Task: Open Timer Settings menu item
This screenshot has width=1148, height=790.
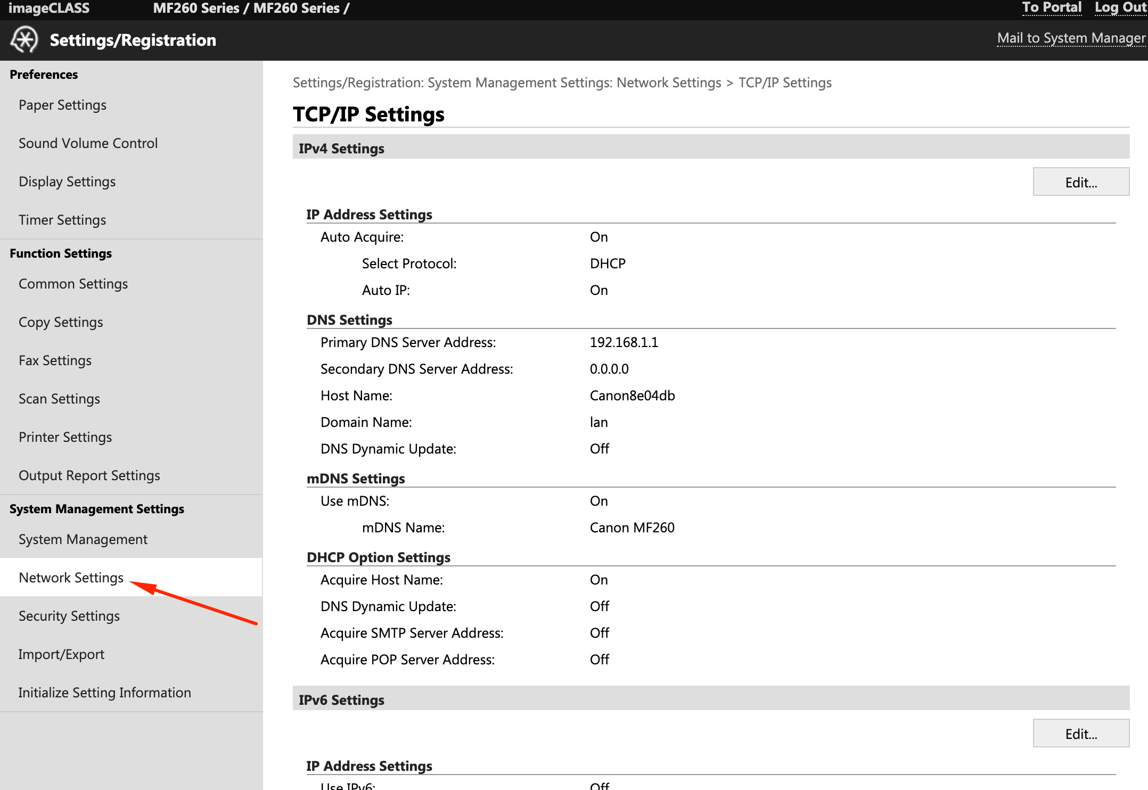Action: coord(62,220)
